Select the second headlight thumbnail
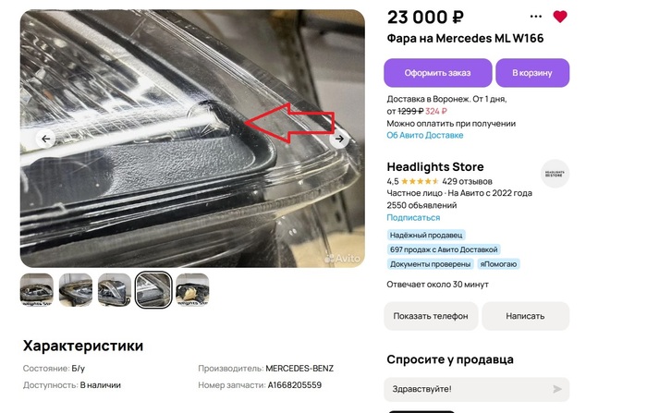The image size is (647, 413). (76, 289)
